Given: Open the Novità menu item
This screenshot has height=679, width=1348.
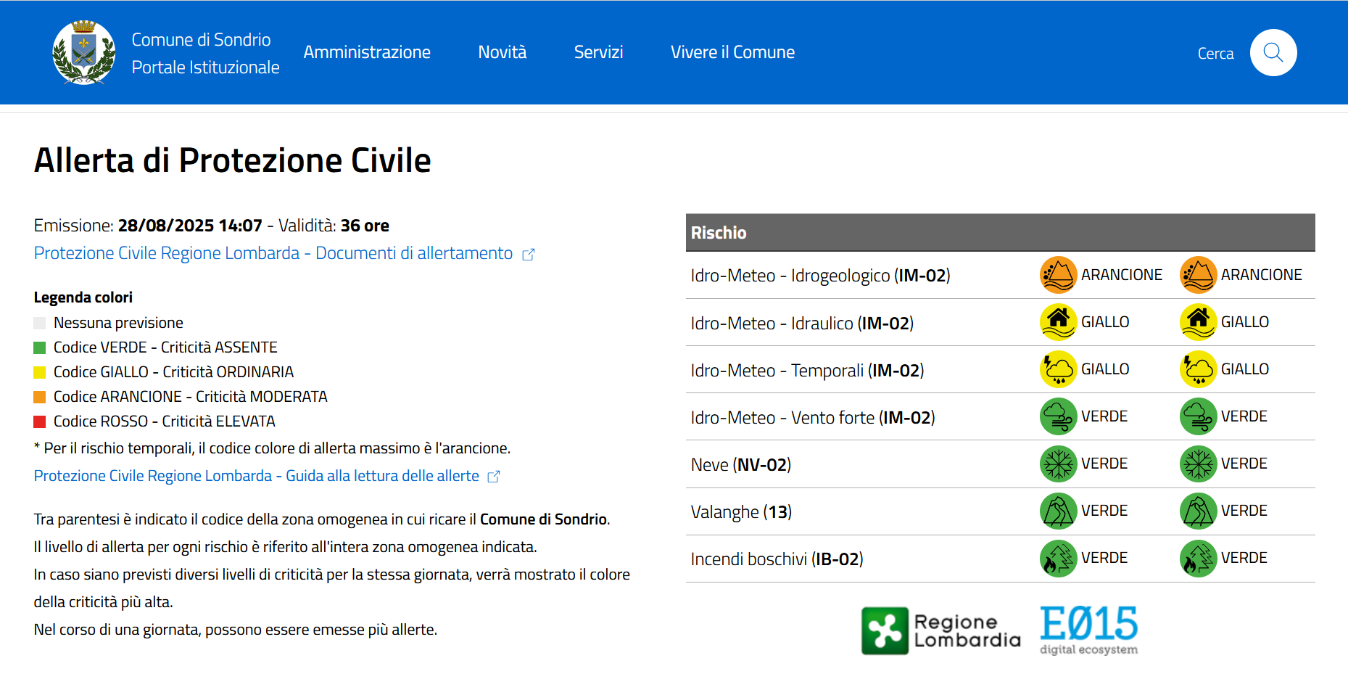Looking at the screenshot, I should point(502,52).
